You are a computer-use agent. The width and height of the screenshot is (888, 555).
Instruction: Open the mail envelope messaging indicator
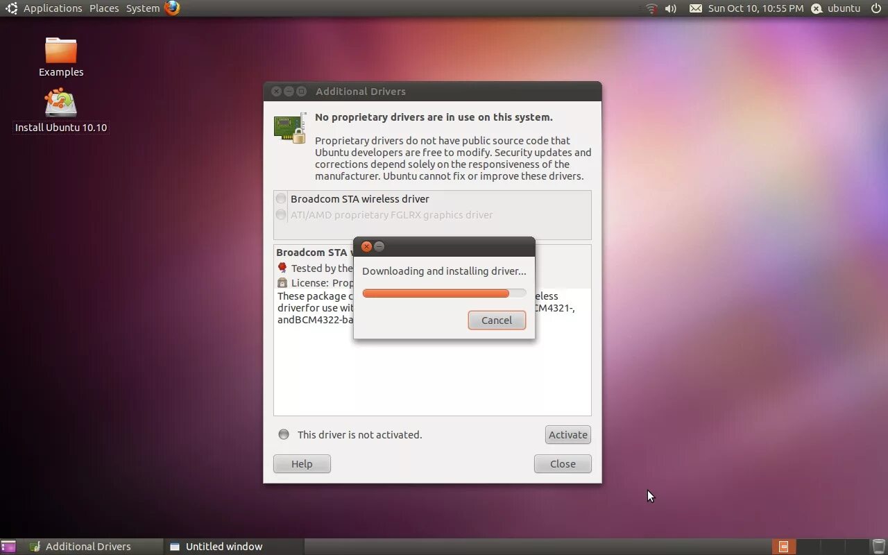(x=695, y=8)
